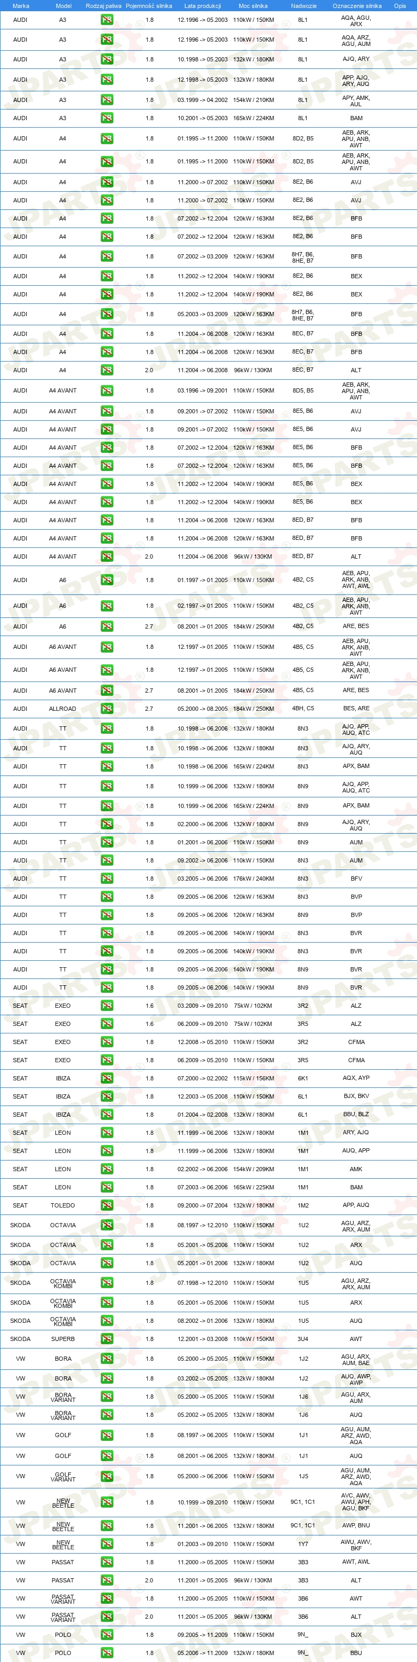Click the 4BH, C5 body code cell
This screenshot has width=417, height=1662.
point(303,708)
